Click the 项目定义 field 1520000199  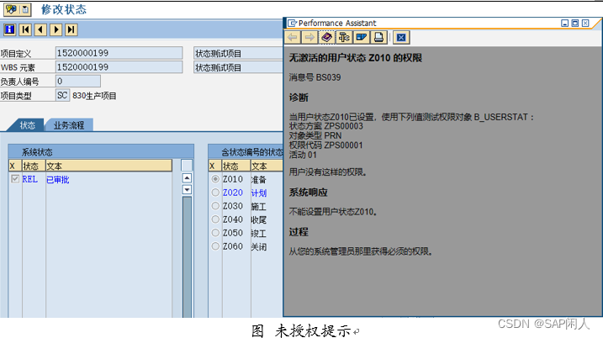(119, 53)
